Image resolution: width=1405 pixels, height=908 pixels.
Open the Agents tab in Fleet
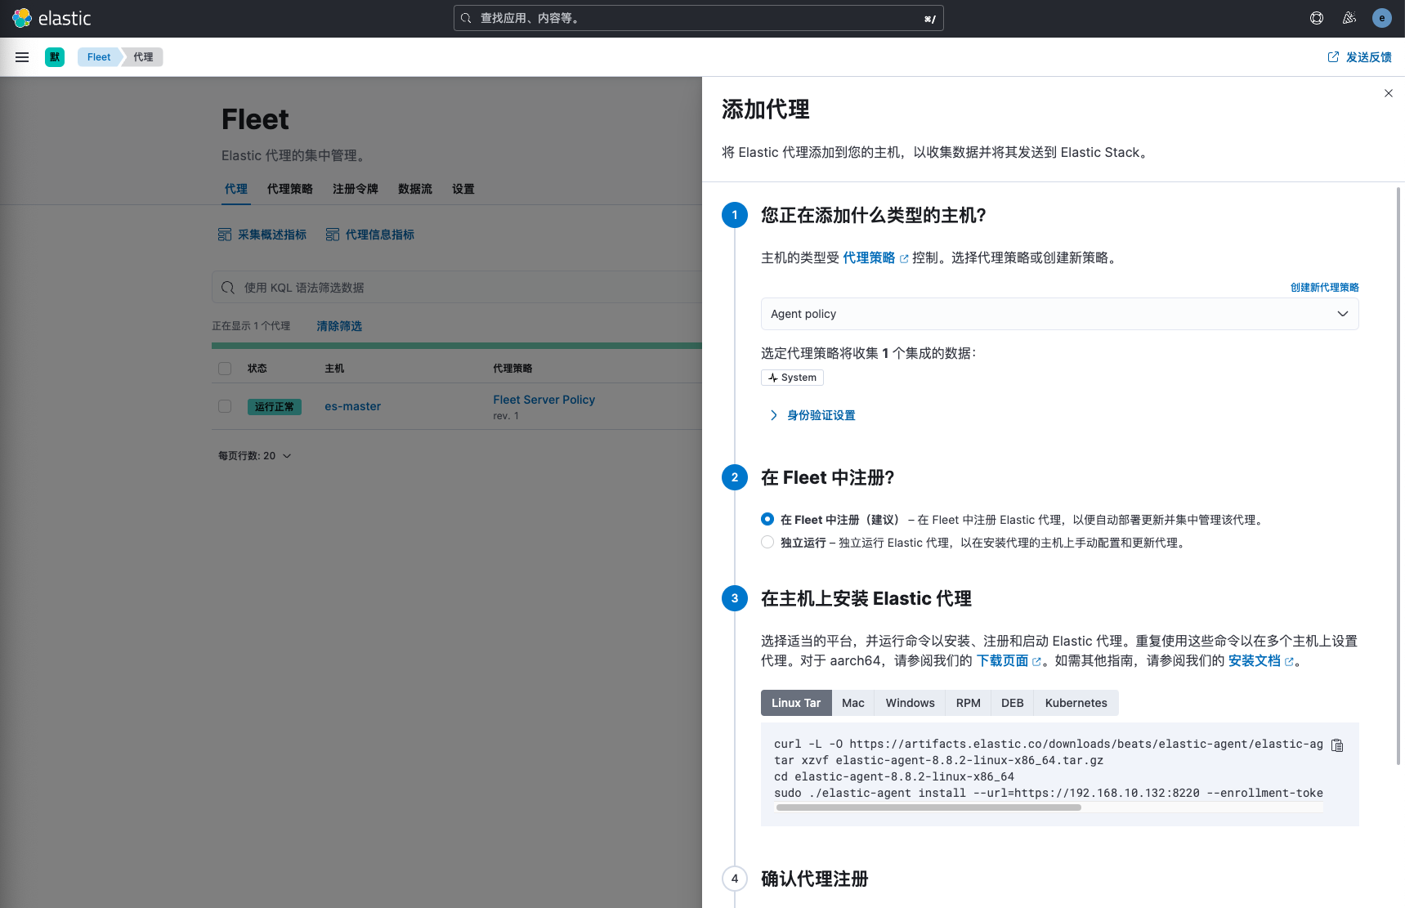point(236,189)
